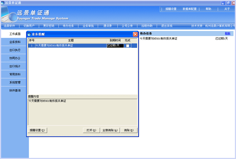The height and width of the screenshot is (159, 236).
Task: Click the 提醒内容 text box
Action: click(83, 112)
